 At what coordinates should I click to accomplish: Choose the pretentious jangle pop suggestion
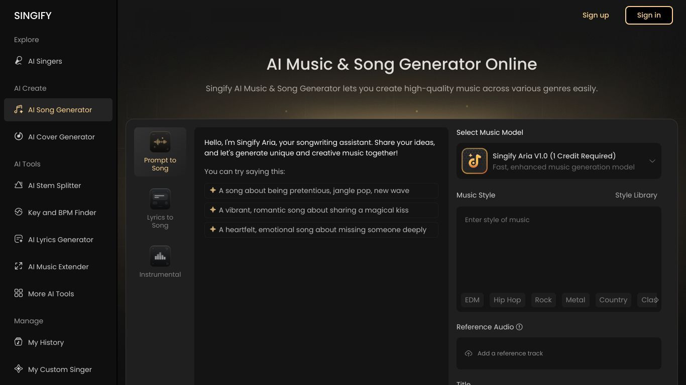321,190
